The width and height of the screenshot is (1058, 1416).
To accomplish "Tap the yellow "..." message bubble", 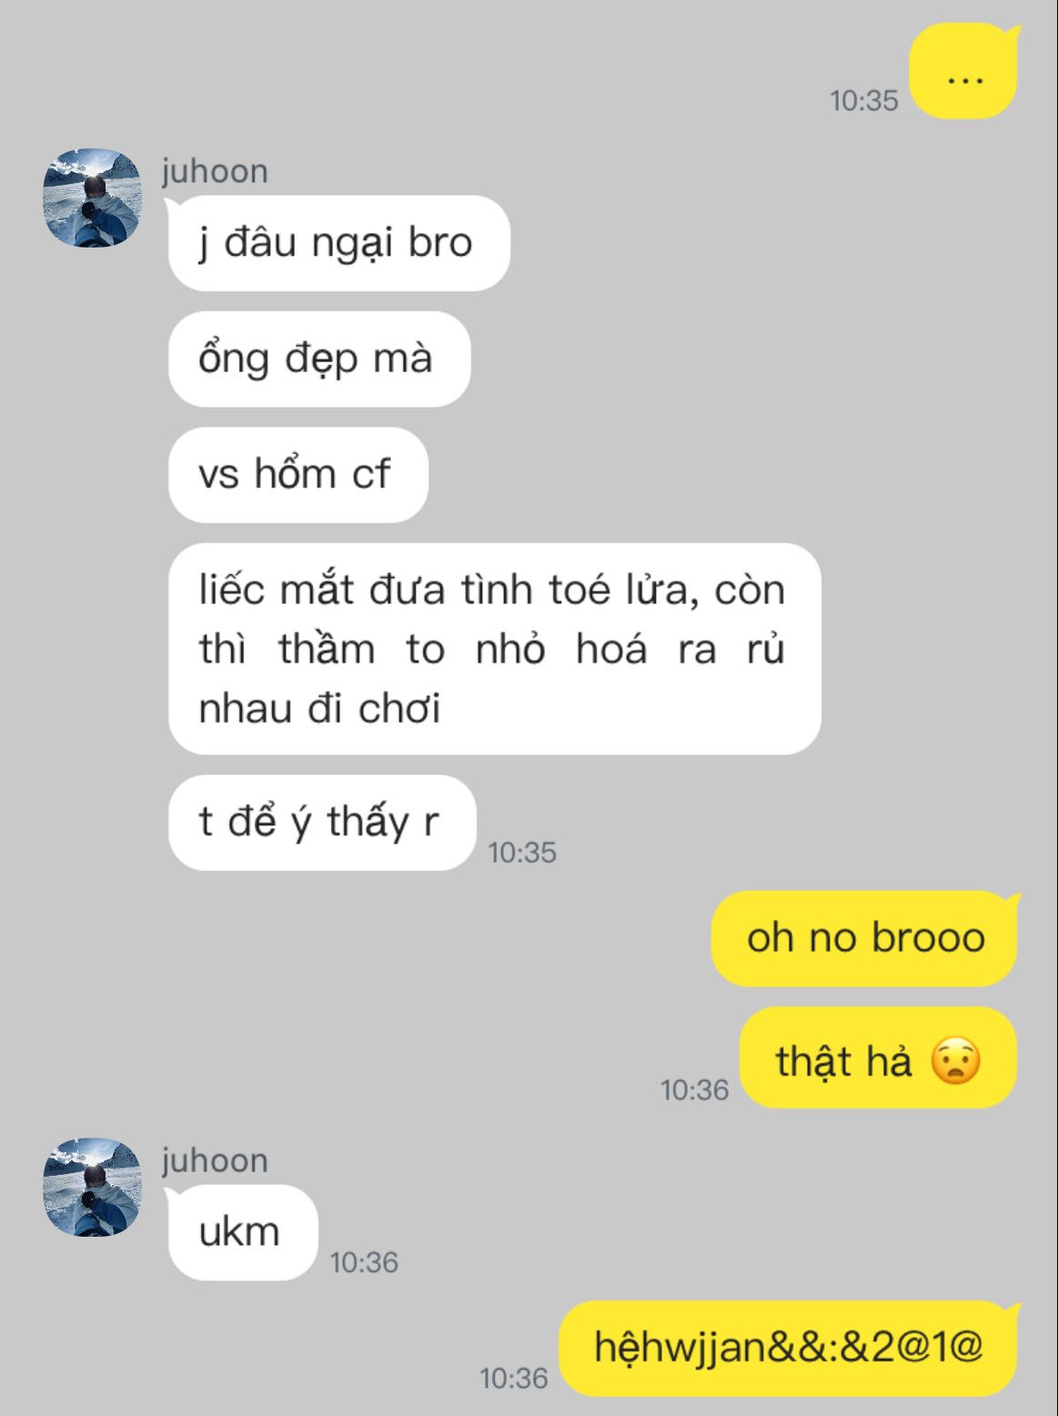I will click(964, 71).
